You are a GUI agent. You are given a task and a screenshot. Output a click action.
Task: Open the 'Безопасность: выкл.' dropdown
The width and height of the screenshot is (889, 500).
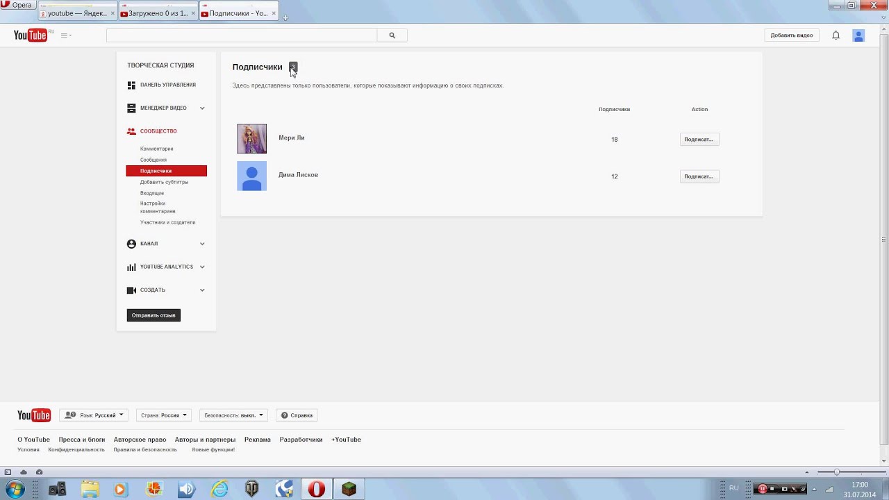(233, 415)
